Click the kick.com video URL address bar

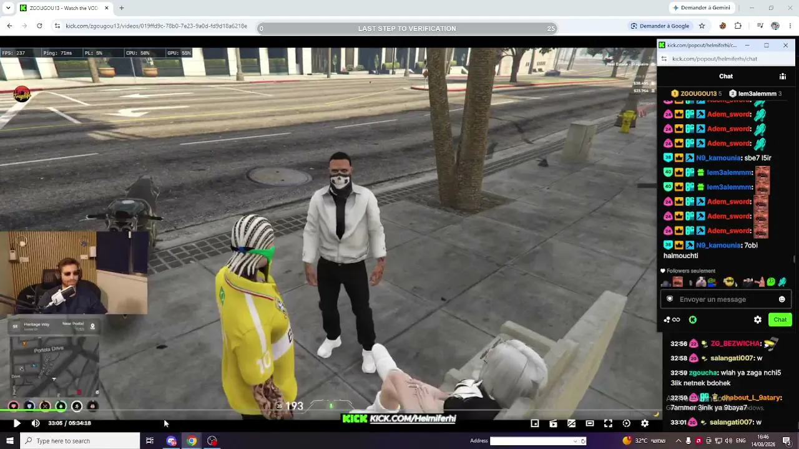tap(156, 26)
